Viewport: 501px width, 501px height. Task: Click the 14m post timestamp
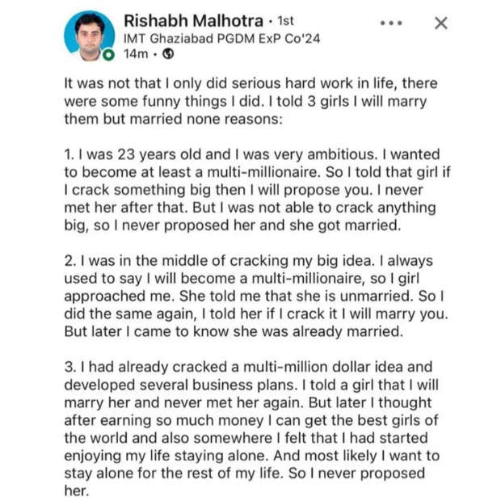[x=135, y=55]
